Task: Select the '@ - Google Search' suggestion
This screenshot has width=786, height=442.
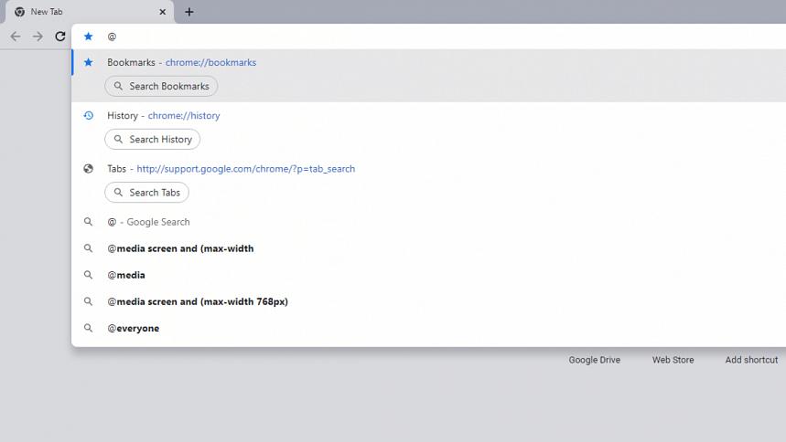Action: [x=429, y=222]
